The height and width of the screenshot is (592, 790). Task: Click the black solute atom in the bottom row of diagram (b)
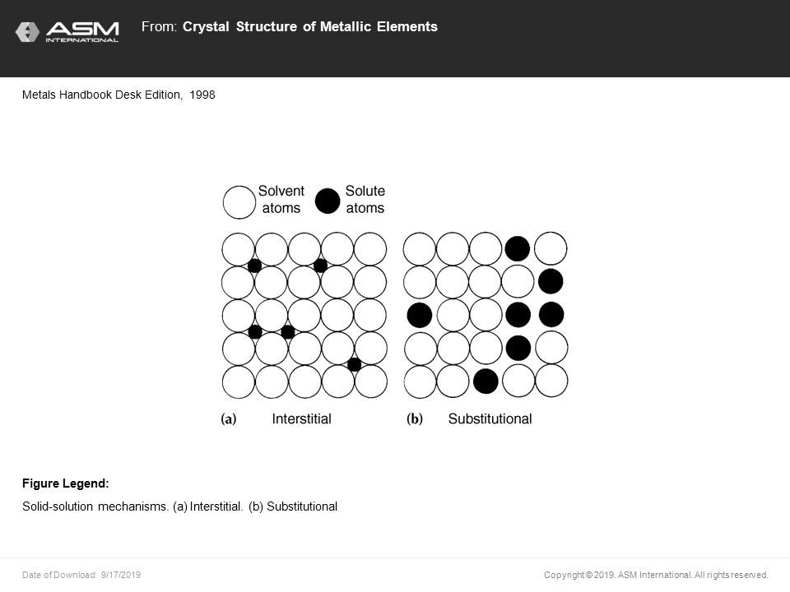pyautogui.click(x=486, y=381)
